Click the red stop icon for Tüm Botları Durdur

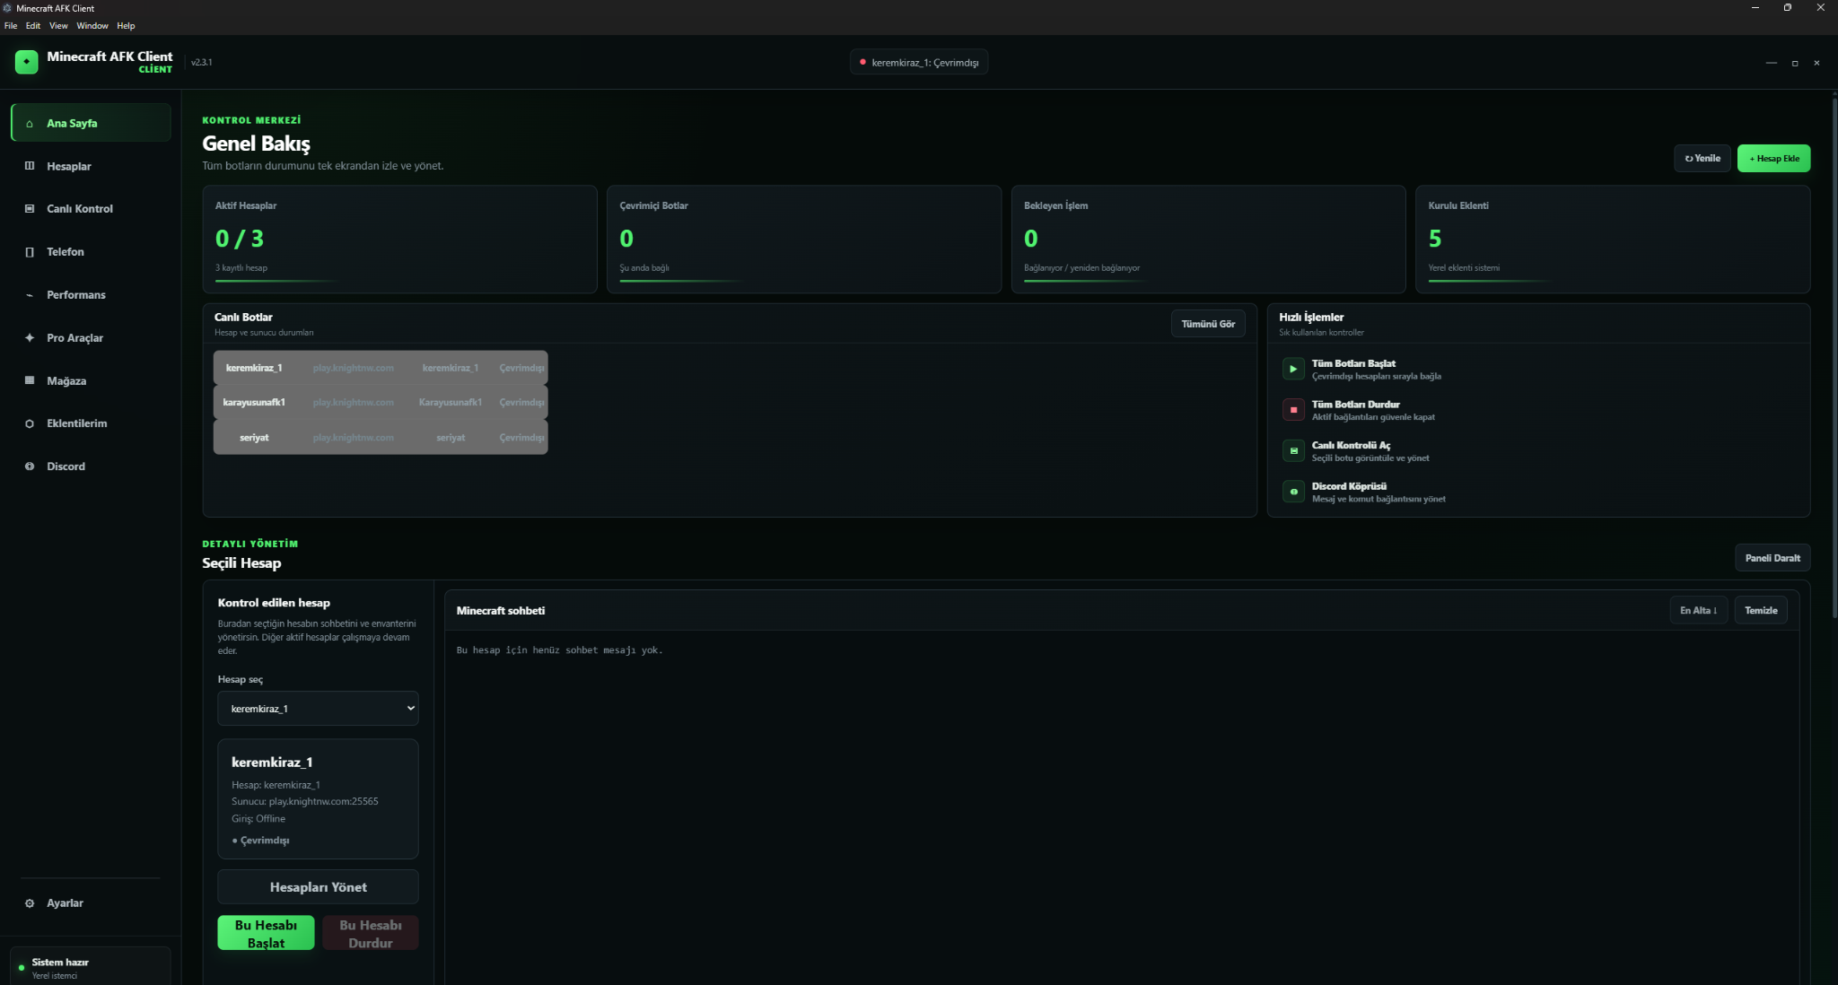[1293, 410]
